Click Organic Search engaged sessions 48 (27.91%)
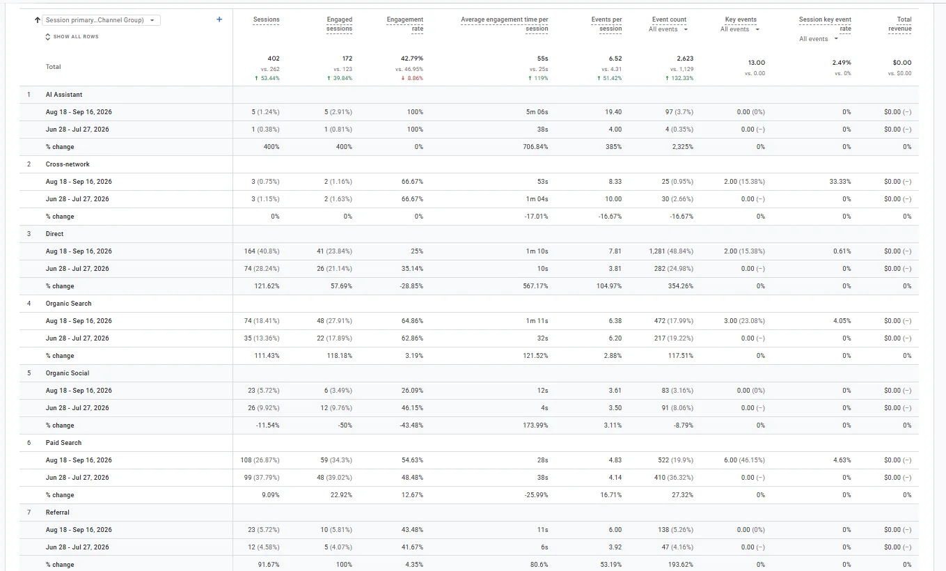 [x=336, y=321]
